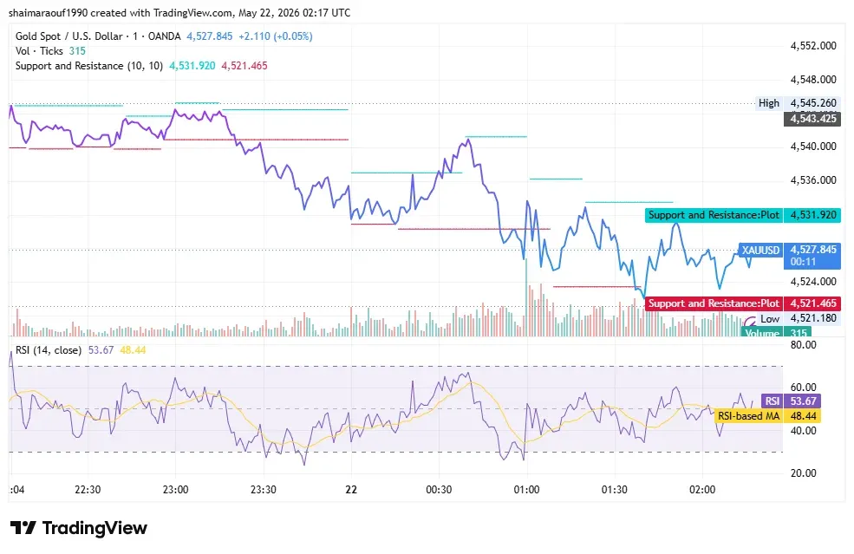The width and height of the screenshot is (854, 554).
Task: Click the 60.00 RSI scale tick
Action: pyautogui.click(x=804, y=388)
